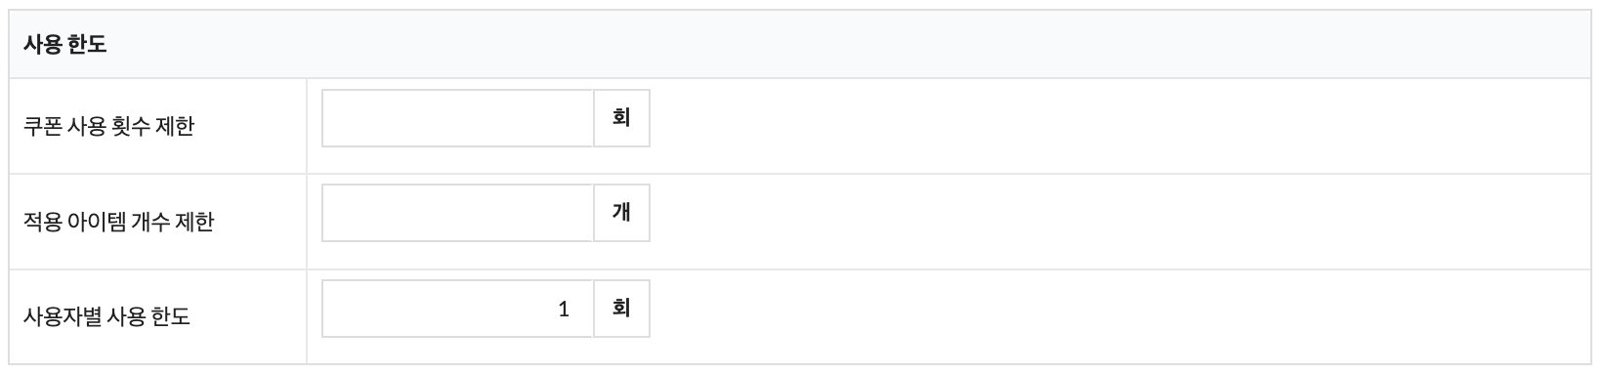Click the 개 unit addon
The height and width of the screenshot is (373, 1604).
tap(621, 213)
